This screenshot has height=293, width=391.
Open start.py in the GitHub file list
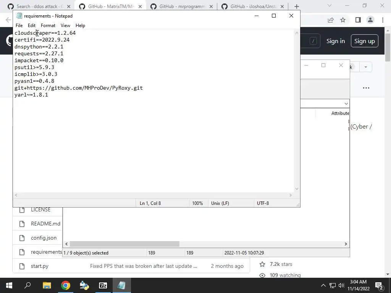click(x=40, y=266)
